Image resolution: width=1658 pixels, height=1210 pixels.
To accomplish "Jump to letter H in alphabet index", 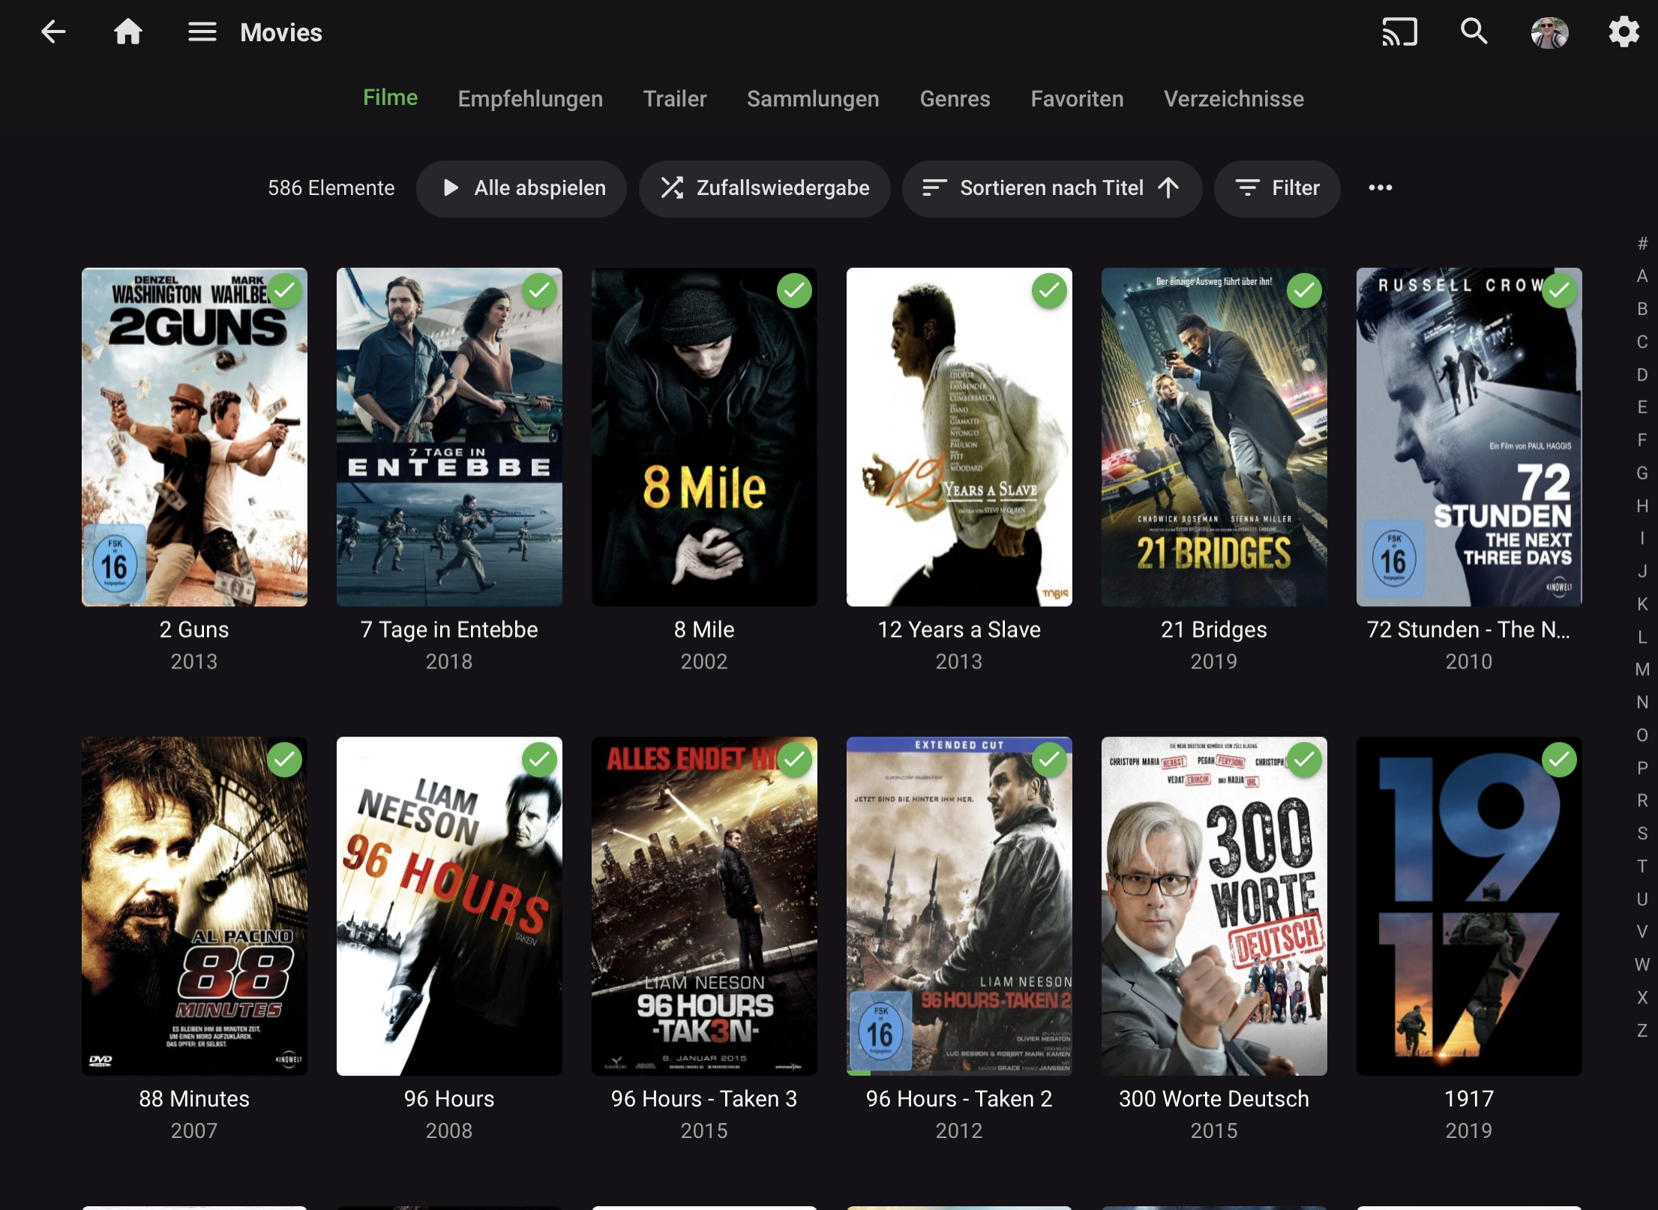I will [x=1642, y=506].
